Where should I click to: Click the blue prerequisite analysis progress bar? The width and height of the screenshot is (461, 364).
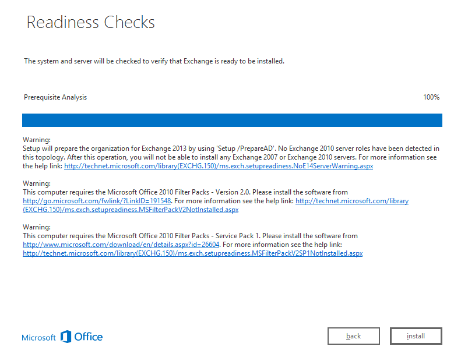(232, 120)
